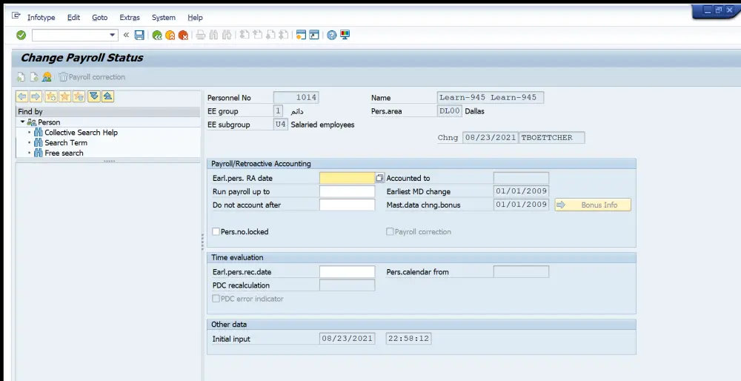Viewport: 741px width, 381px height.
Task: Click the Personnel No field showing 1014
Action: coord(296,97)
